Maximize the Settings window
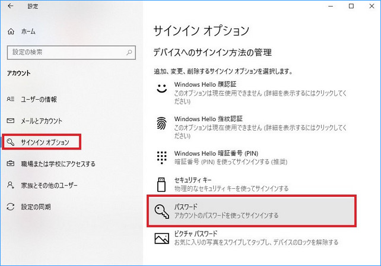Screen dimensions: 381x266 pos(351,6)
